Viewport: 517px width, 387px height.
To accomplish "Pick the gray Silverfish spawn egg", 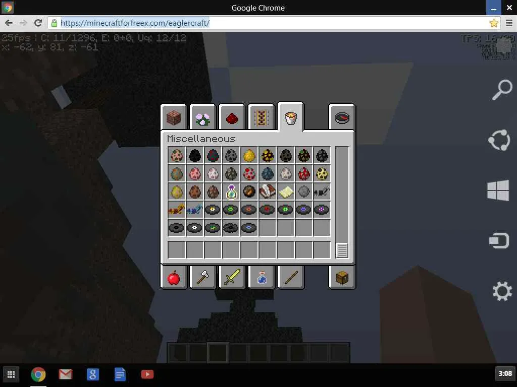I will tap(231, 156).
